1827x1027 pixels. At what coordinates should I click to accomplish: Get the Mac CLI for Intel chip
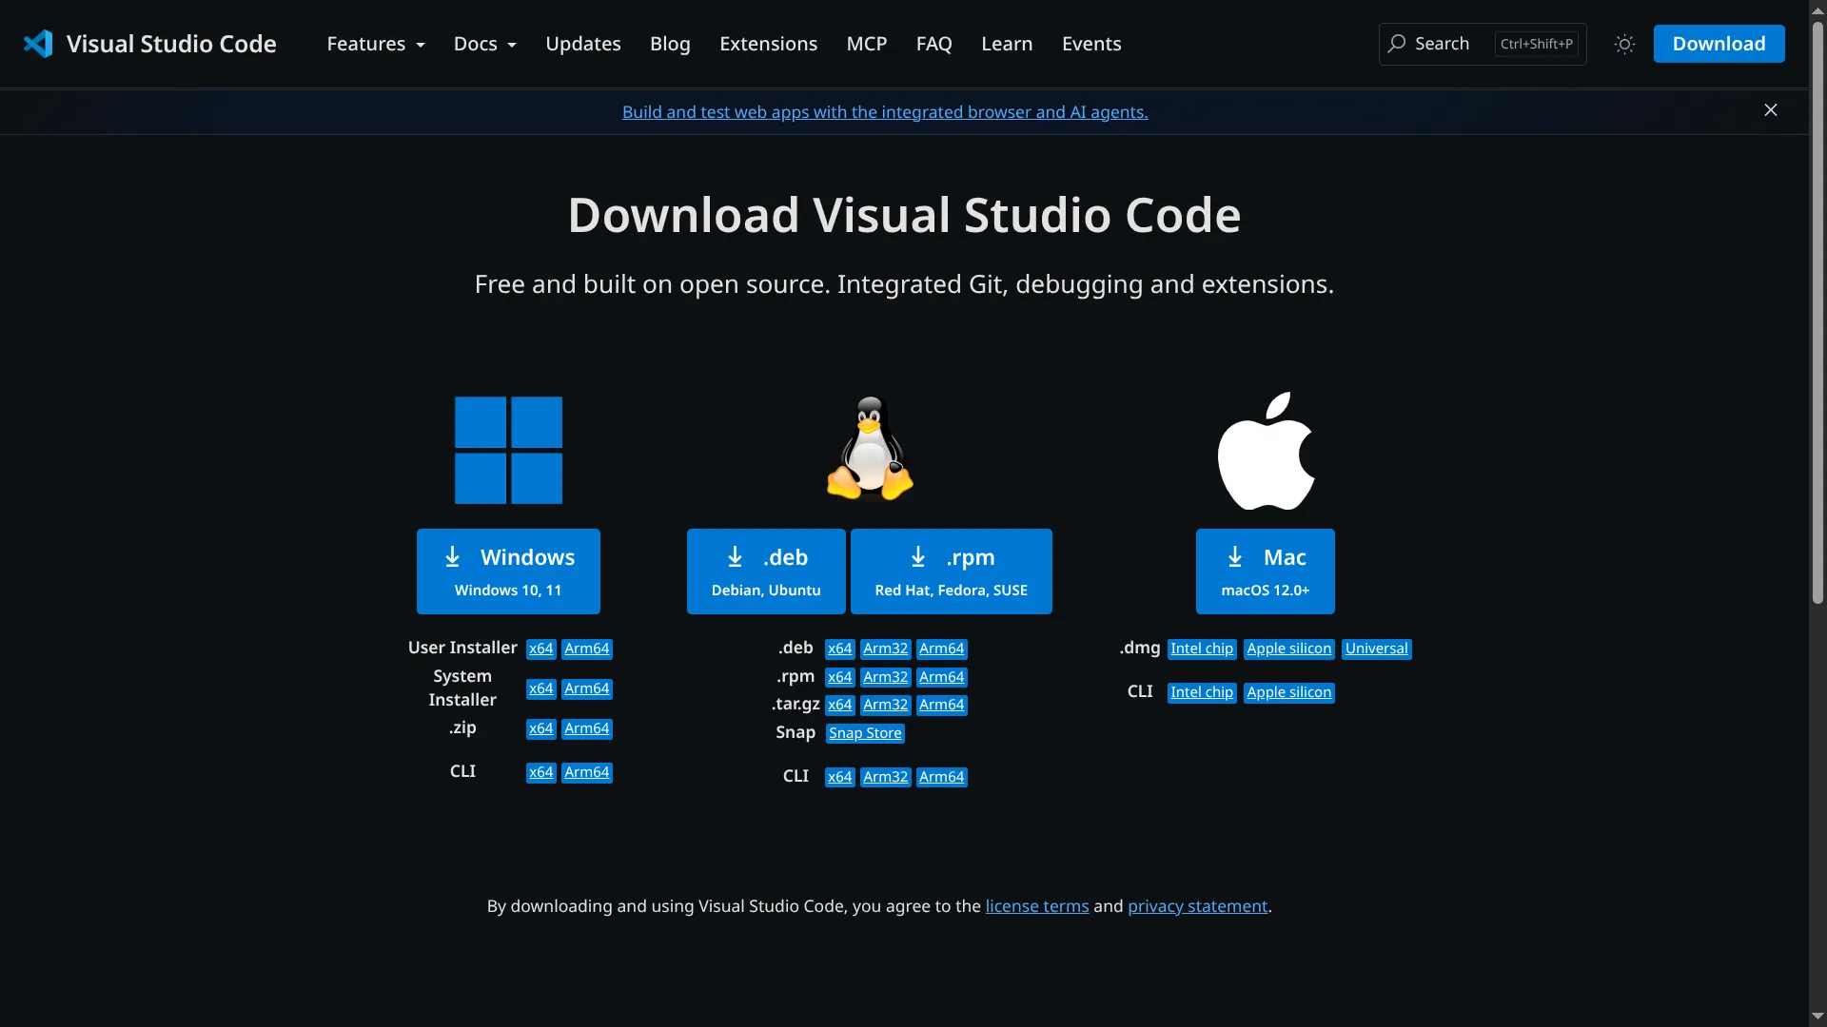tap(1202, 692)
